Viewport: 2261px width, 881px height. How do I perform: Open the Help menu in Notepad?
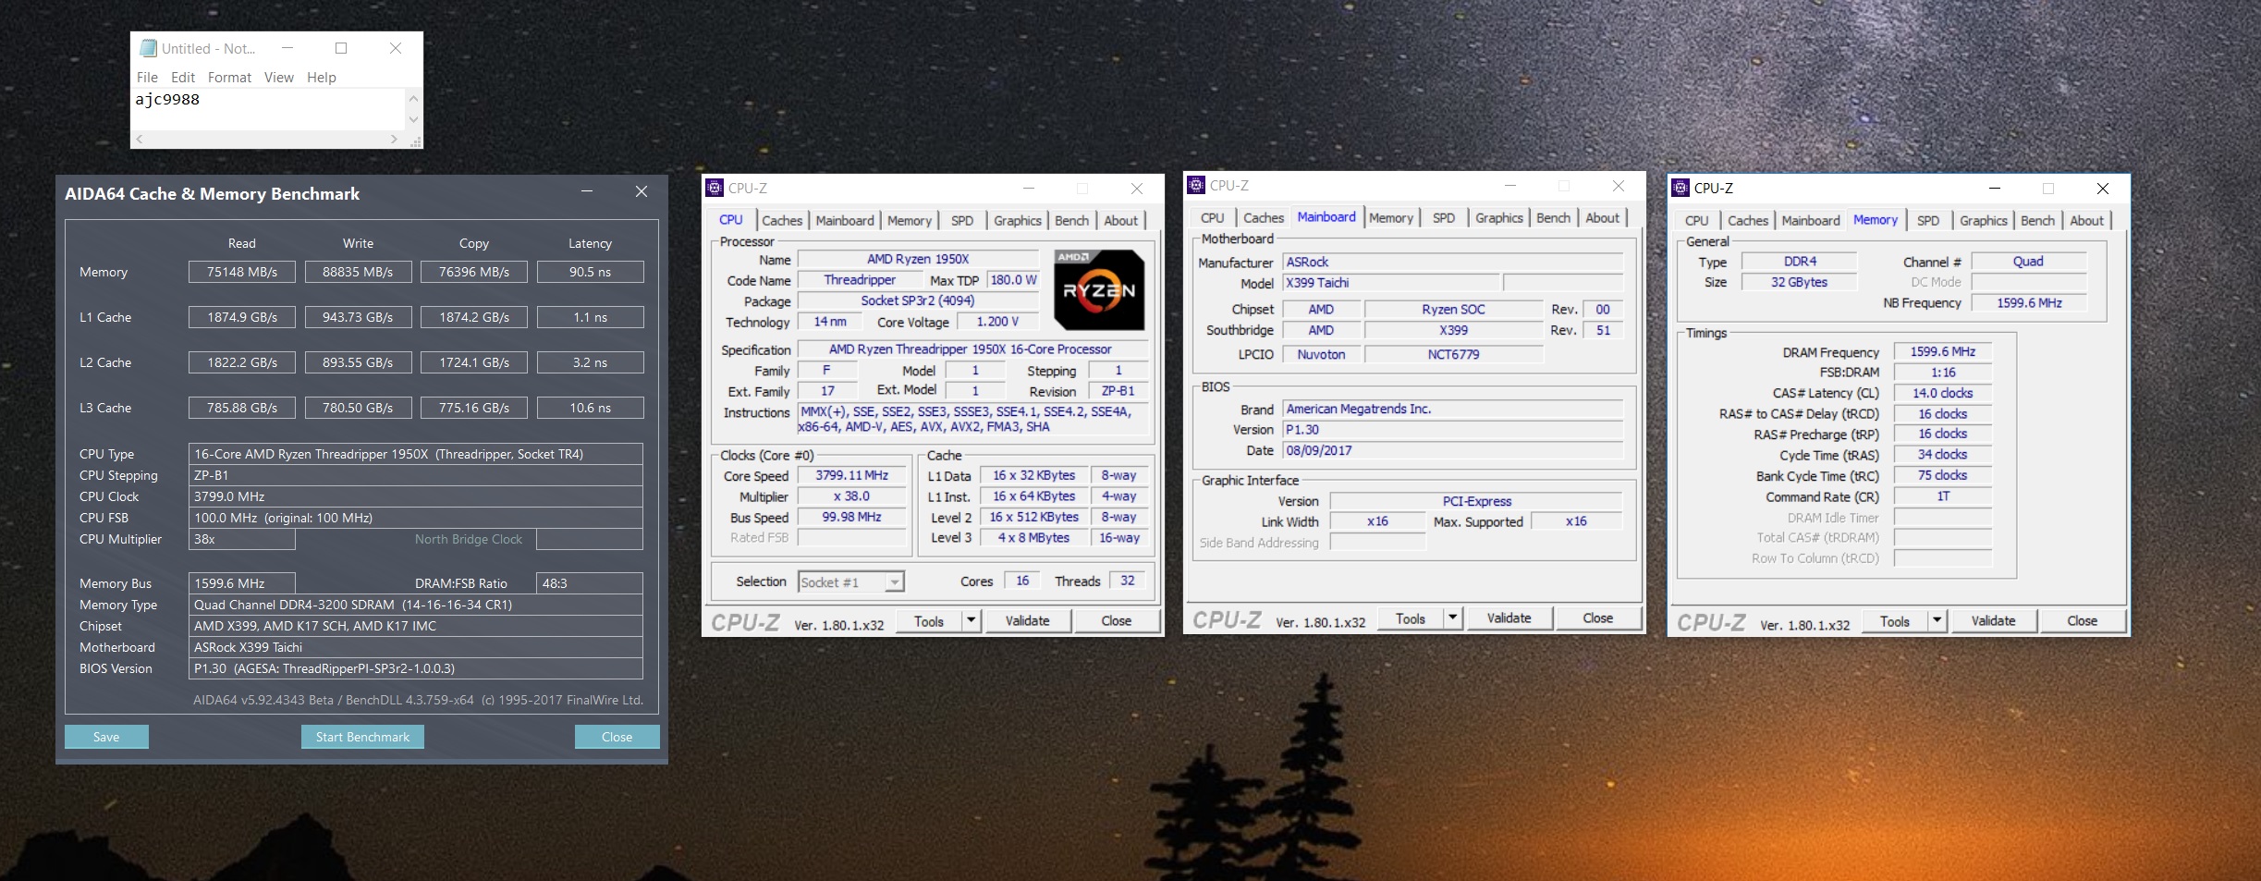(321, 78)
